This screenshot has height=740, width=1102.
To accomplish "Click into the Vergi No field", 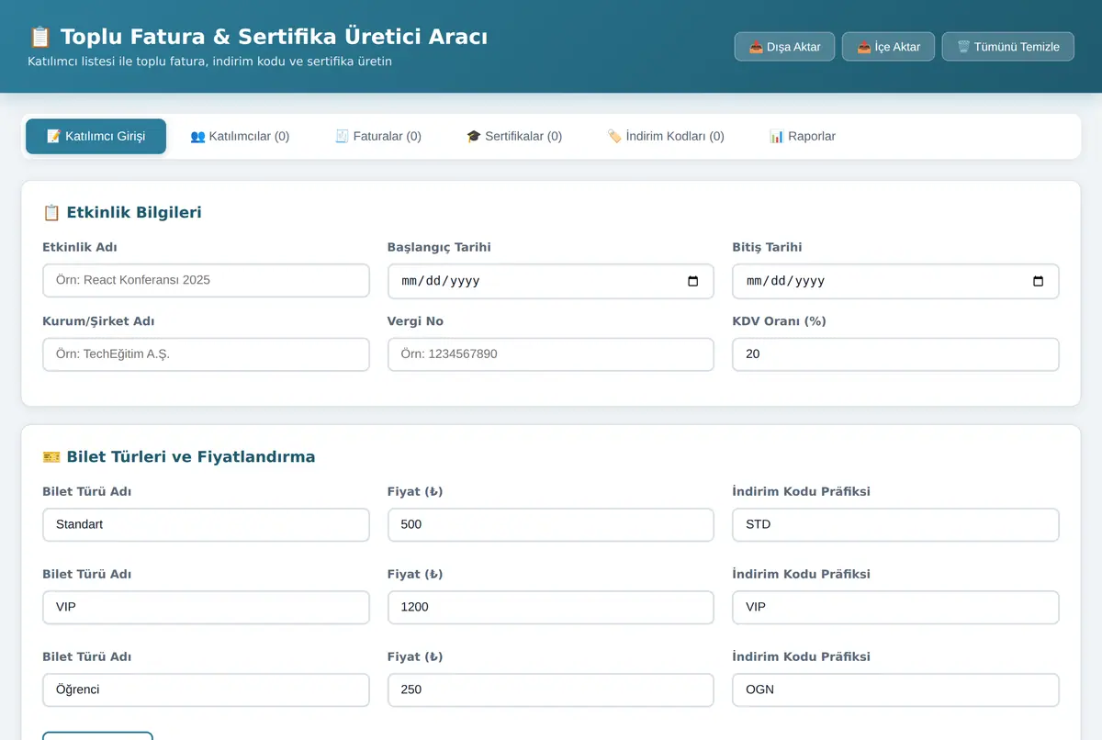I will point(551,354).
